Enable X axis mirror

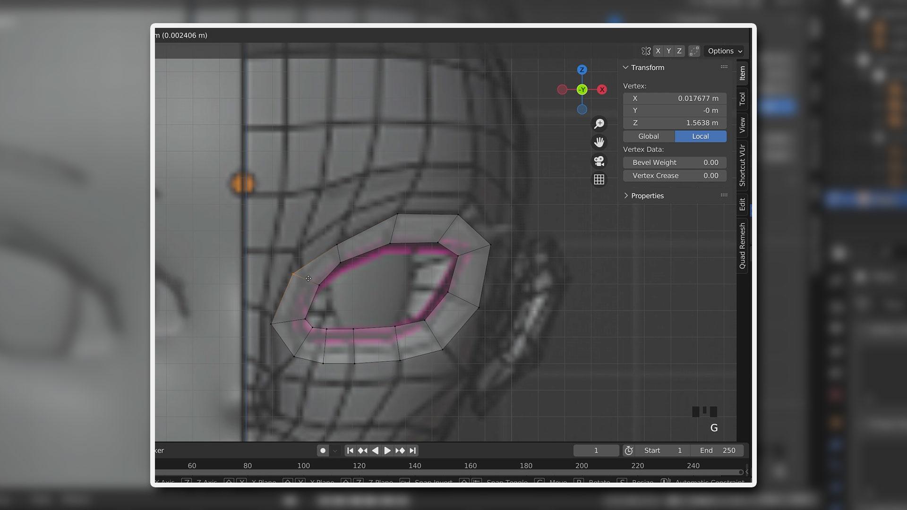(x=658, y=51)
